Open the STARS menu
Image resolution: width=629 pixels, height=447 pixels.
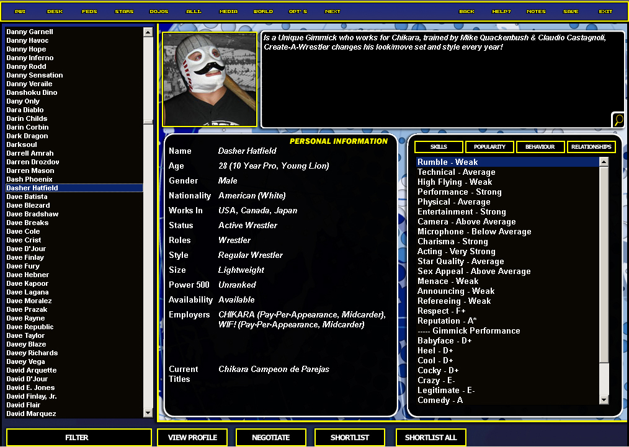(x=124, y=11)
